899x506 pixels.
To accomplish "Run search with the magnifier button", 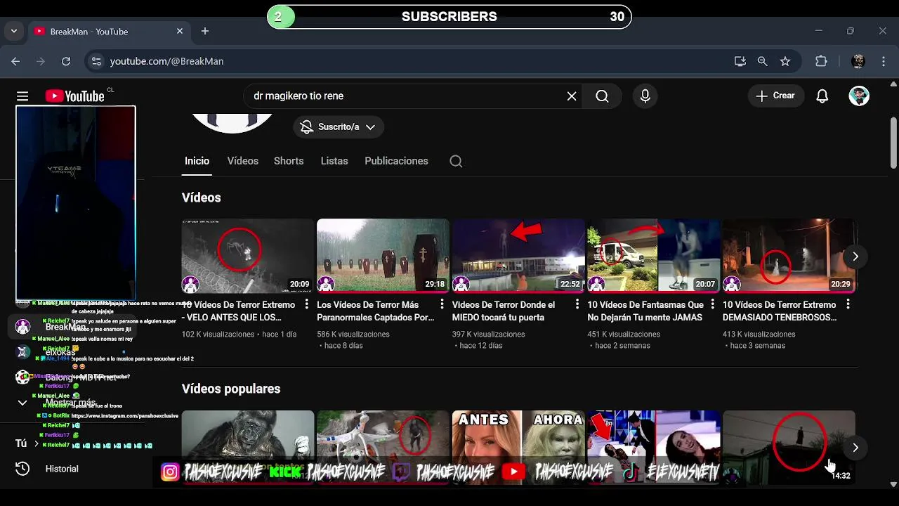I will (602, 96).
